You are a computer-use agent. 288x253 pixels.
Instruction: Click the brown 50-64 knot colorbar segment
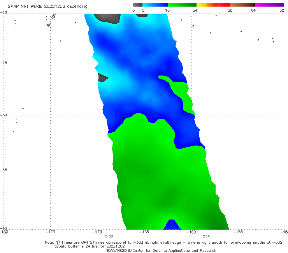click(242, 5)
